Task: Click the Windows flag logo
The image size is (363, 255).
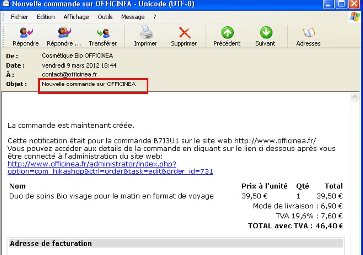Action: (355, 17)
